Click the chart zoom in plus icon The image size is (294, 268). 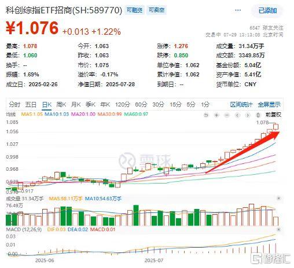[x=216, y=115]
